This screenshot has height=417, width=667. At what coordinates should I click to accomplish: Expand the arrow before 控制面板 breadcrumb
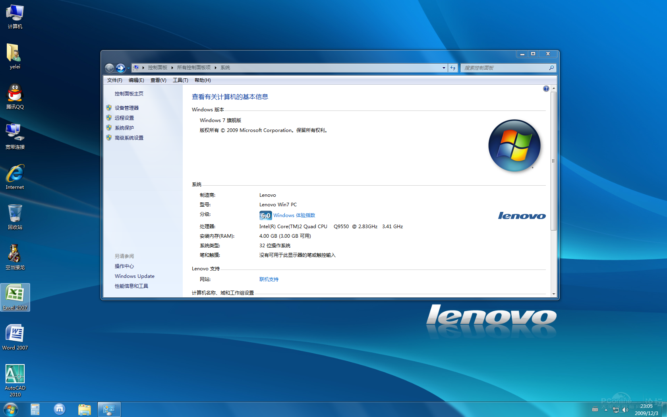coord(143,68)
